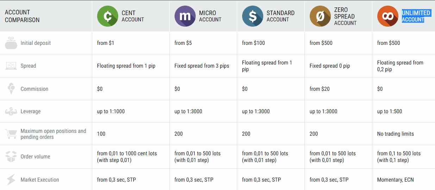The width and height of the screenshot is (435, 190).
Task: Click the Initial deposit purse icon
Action: pyautogui.click(x=11, y=43)
